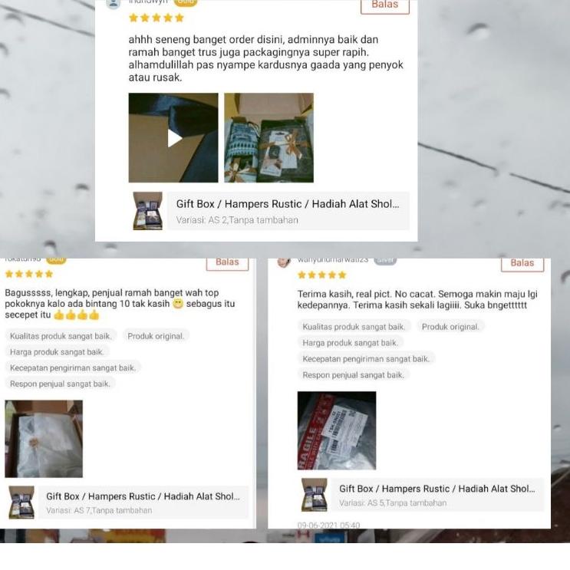The width and height of the screenshot is (570, 570).
Task: Click the Balas button on top review
Action: click(385, 6)
